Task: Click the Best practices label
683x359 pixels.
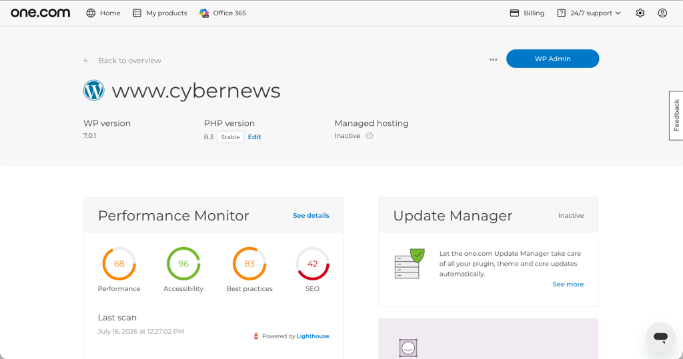Action: click(x=249, y=288)
